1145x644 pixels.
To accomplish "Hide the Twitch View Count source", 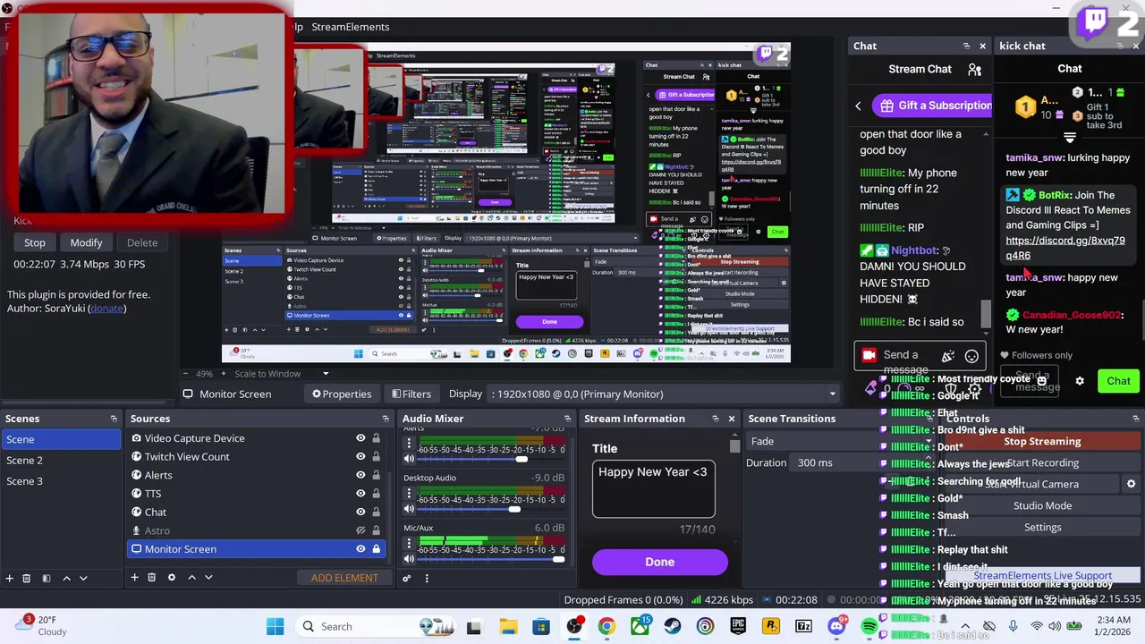I will (x=360, y=457).
